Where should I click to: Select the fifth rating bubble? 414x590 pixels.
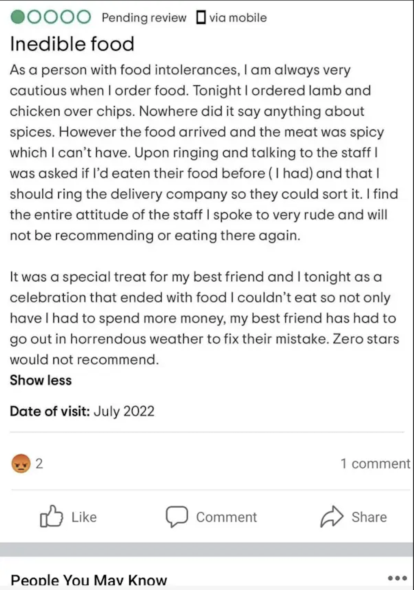click(x=83, y=17)
